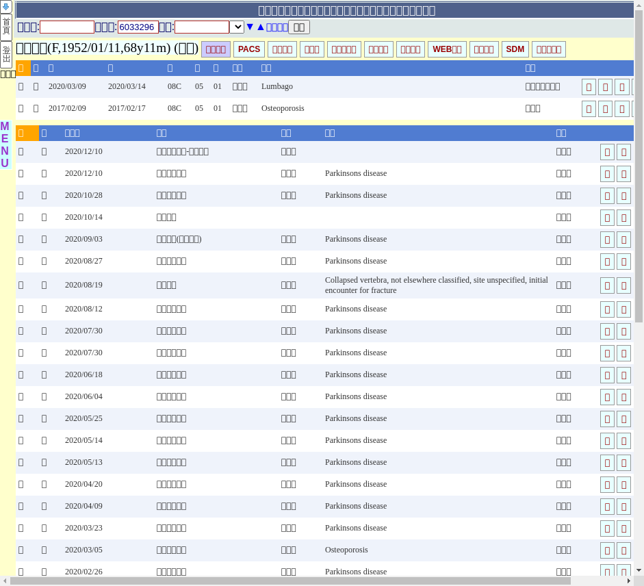Screen dimensions: 644x586
Task: Select the 2020/10/28 Parkinsons disease row
Action: tap(356, 195)
